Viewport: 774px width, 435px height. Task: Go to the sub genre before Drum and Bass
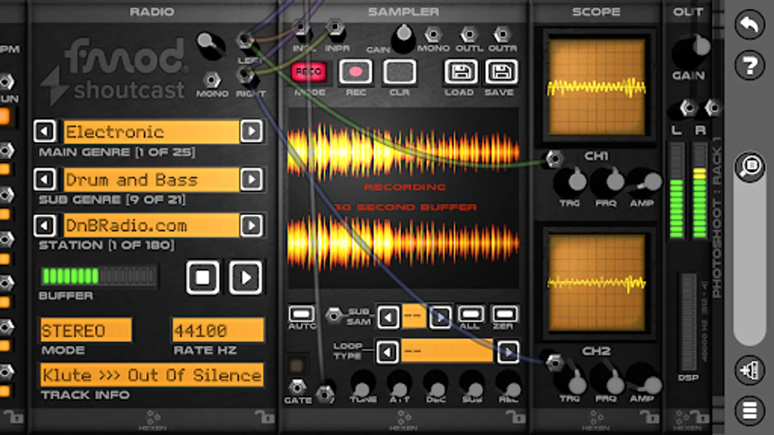pyautogui.click(x=45, y=179)
